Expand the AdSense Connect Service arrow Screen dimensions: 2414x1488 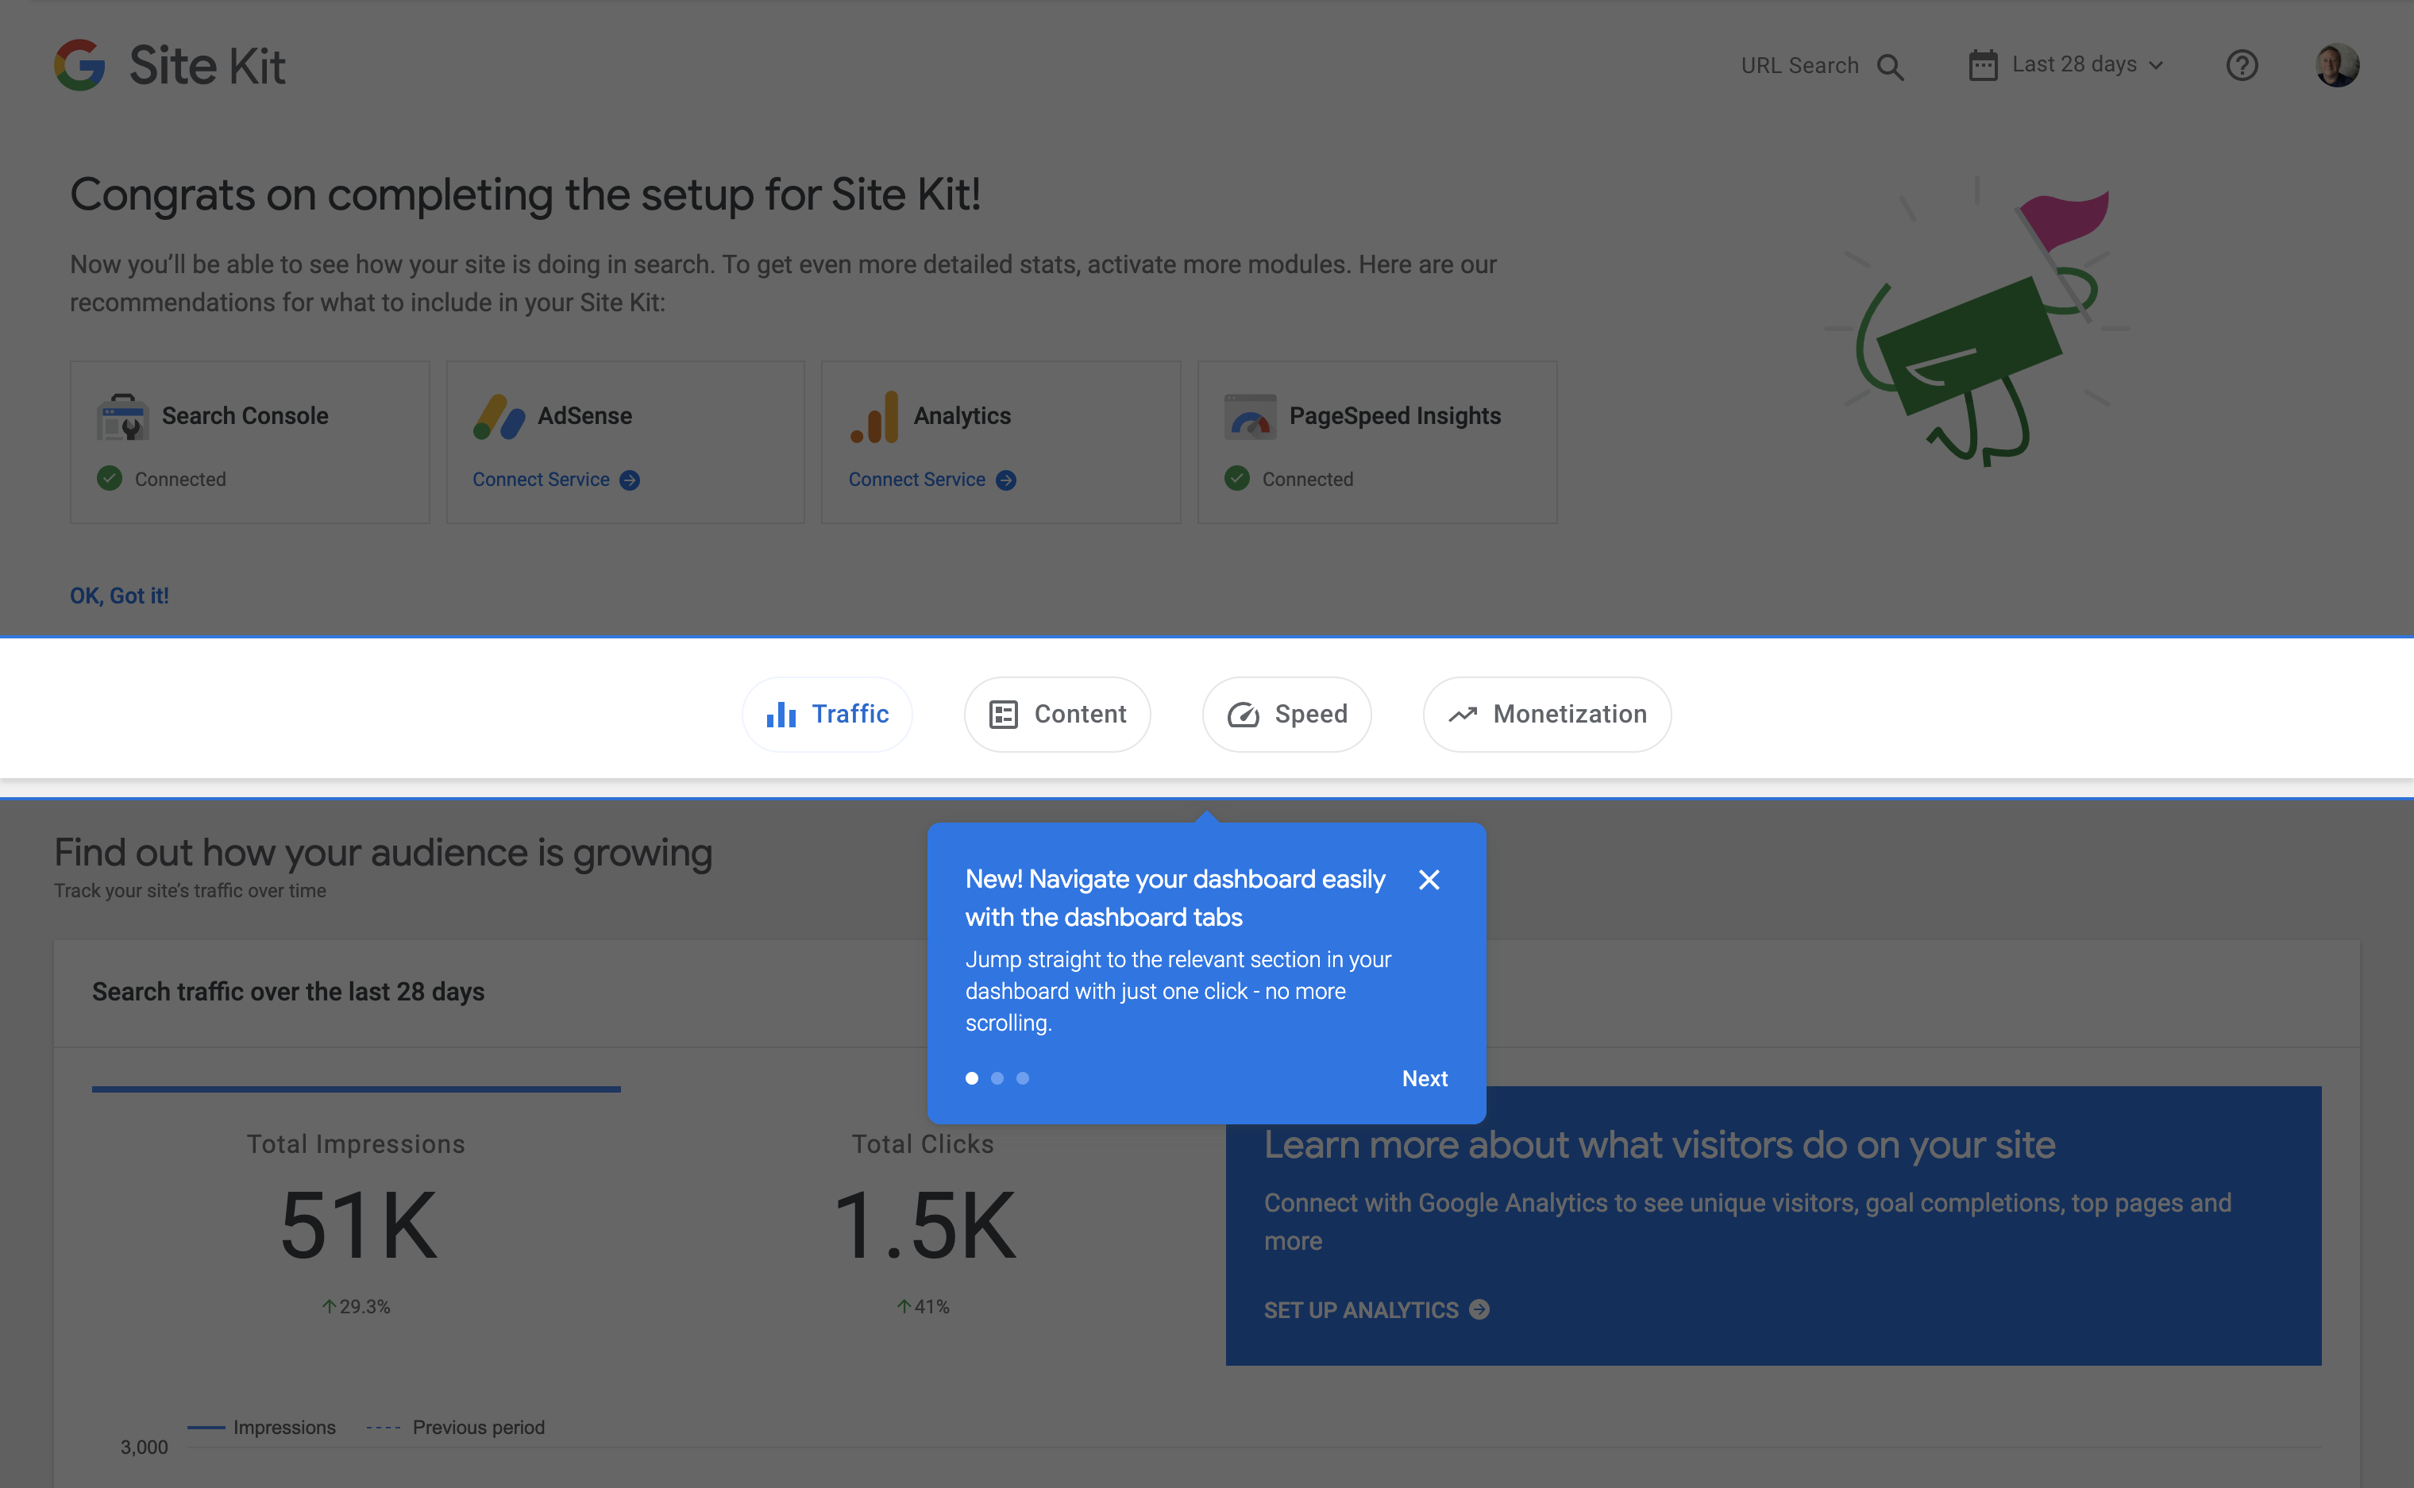tap(628, 480)
